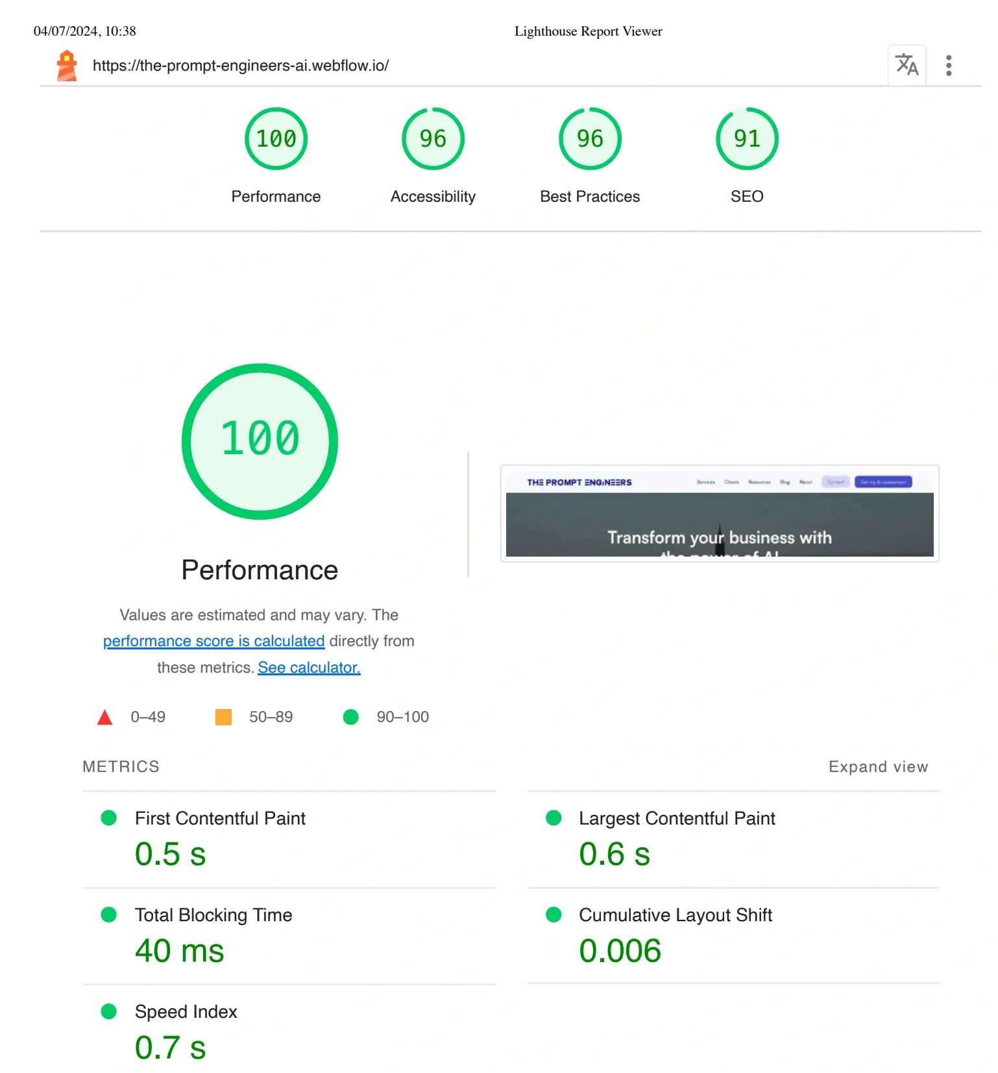Click the 0.5 s First Contentful Paint value
This screenshot has width=998, height=1073.
tap(170, 854)
